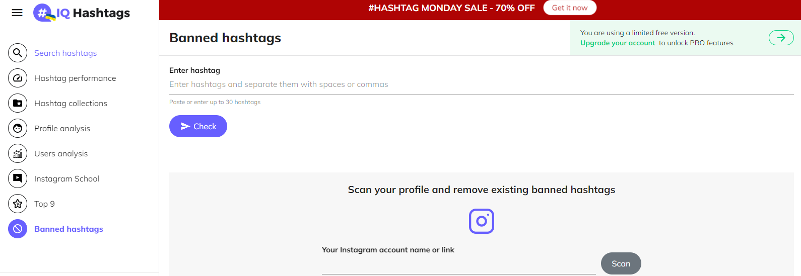Select the Search hashtags magnifier icon

[x=18, y=53]
